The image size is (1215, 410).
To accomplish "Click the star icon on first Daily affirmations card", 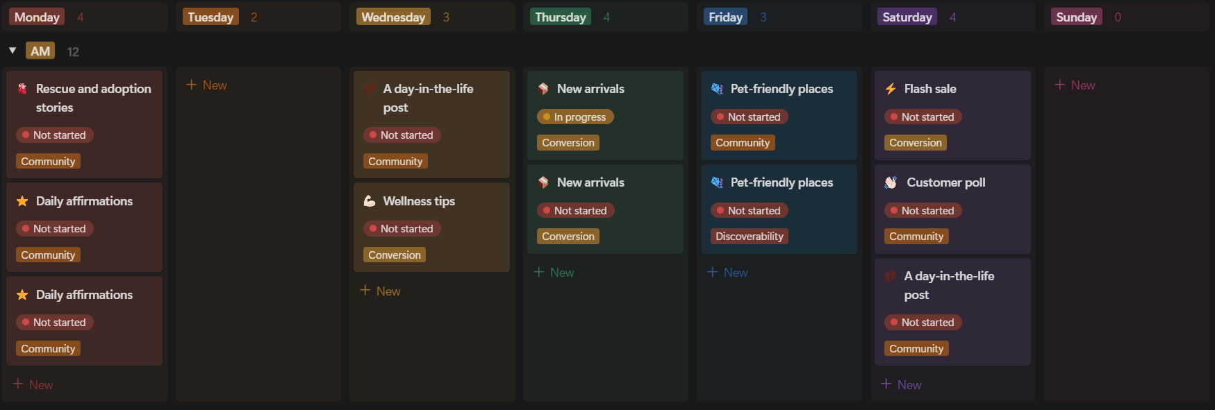I will point(22,201).
